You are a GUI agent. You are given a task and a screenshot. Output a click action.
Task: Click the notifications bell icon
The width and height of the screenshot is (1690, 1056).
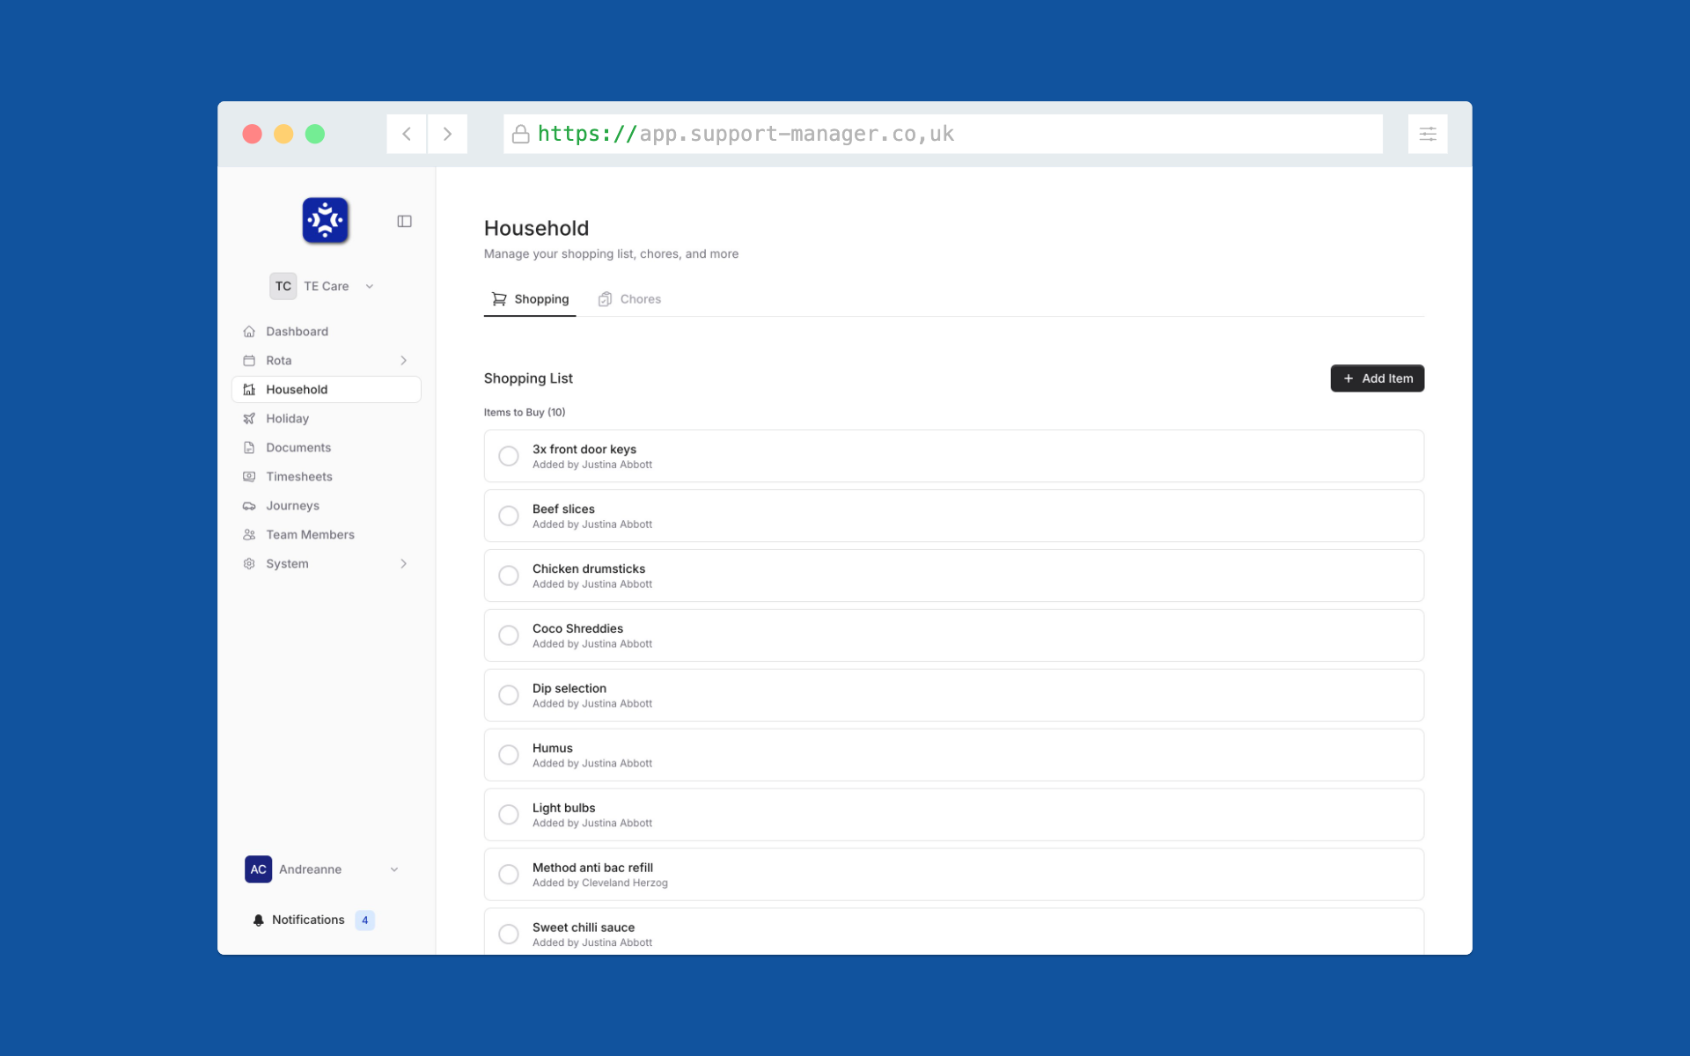pos(258,920)
